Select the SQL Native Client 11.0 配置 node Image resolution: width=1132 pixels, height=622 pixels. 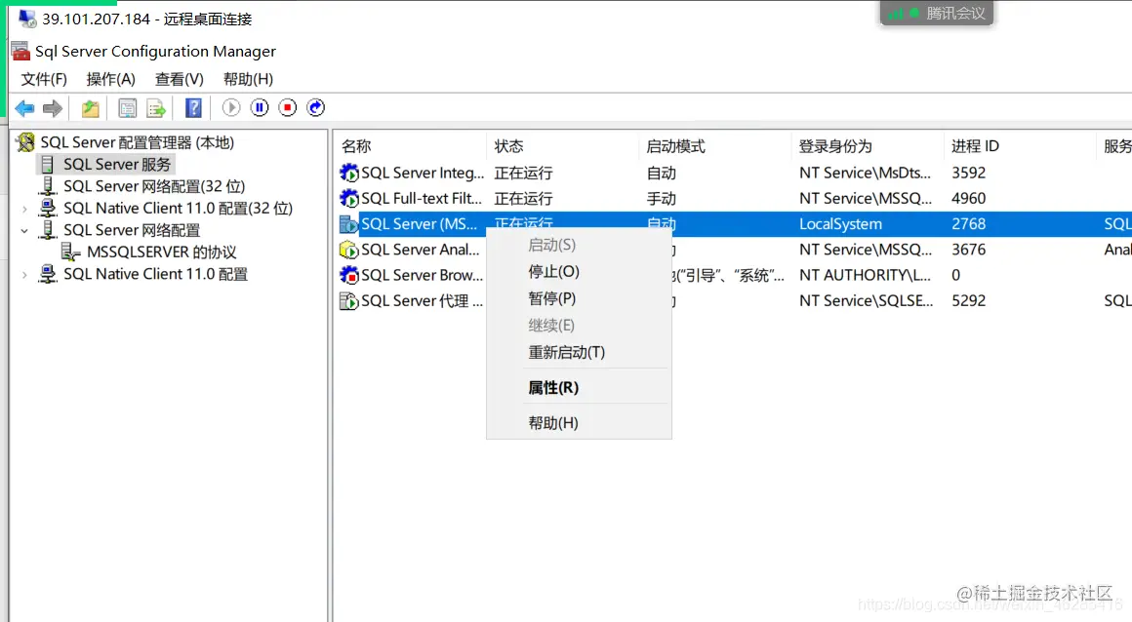155,274
